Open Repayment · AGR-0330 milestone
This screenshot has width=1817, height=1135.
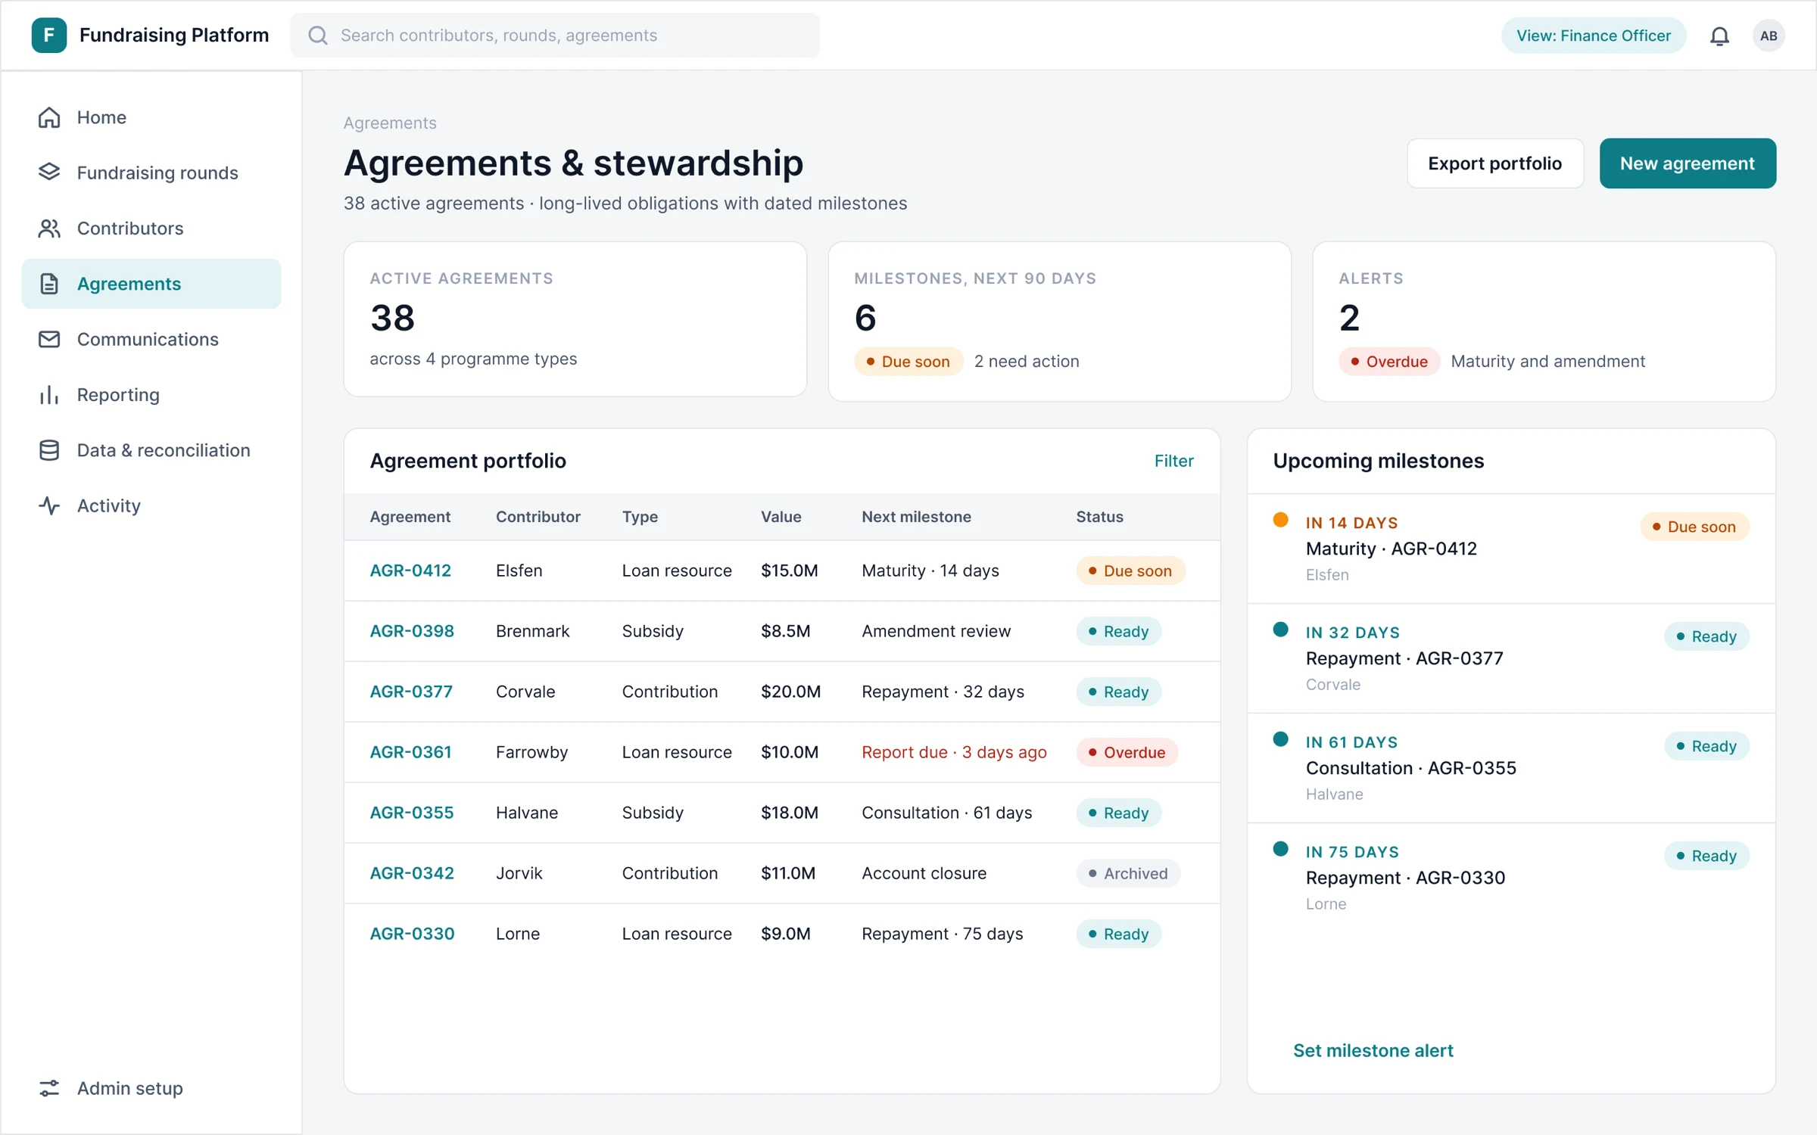pyautogui.click(x=1510, y=878)
